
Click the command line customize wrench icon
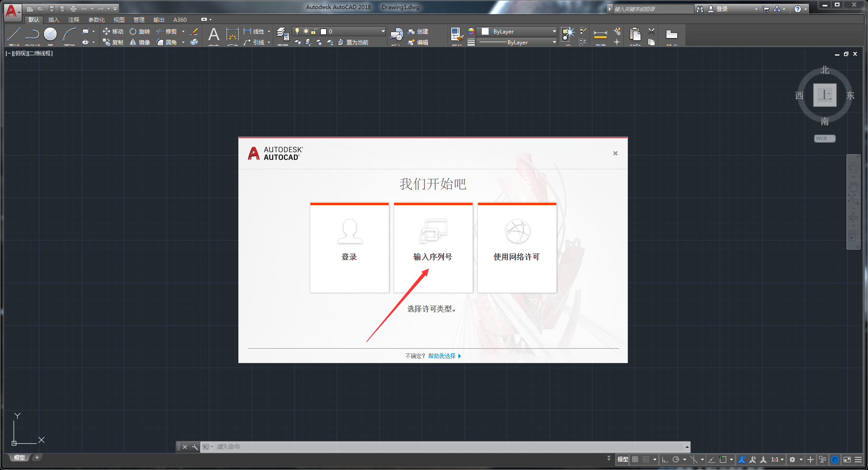tap(195, 447)
